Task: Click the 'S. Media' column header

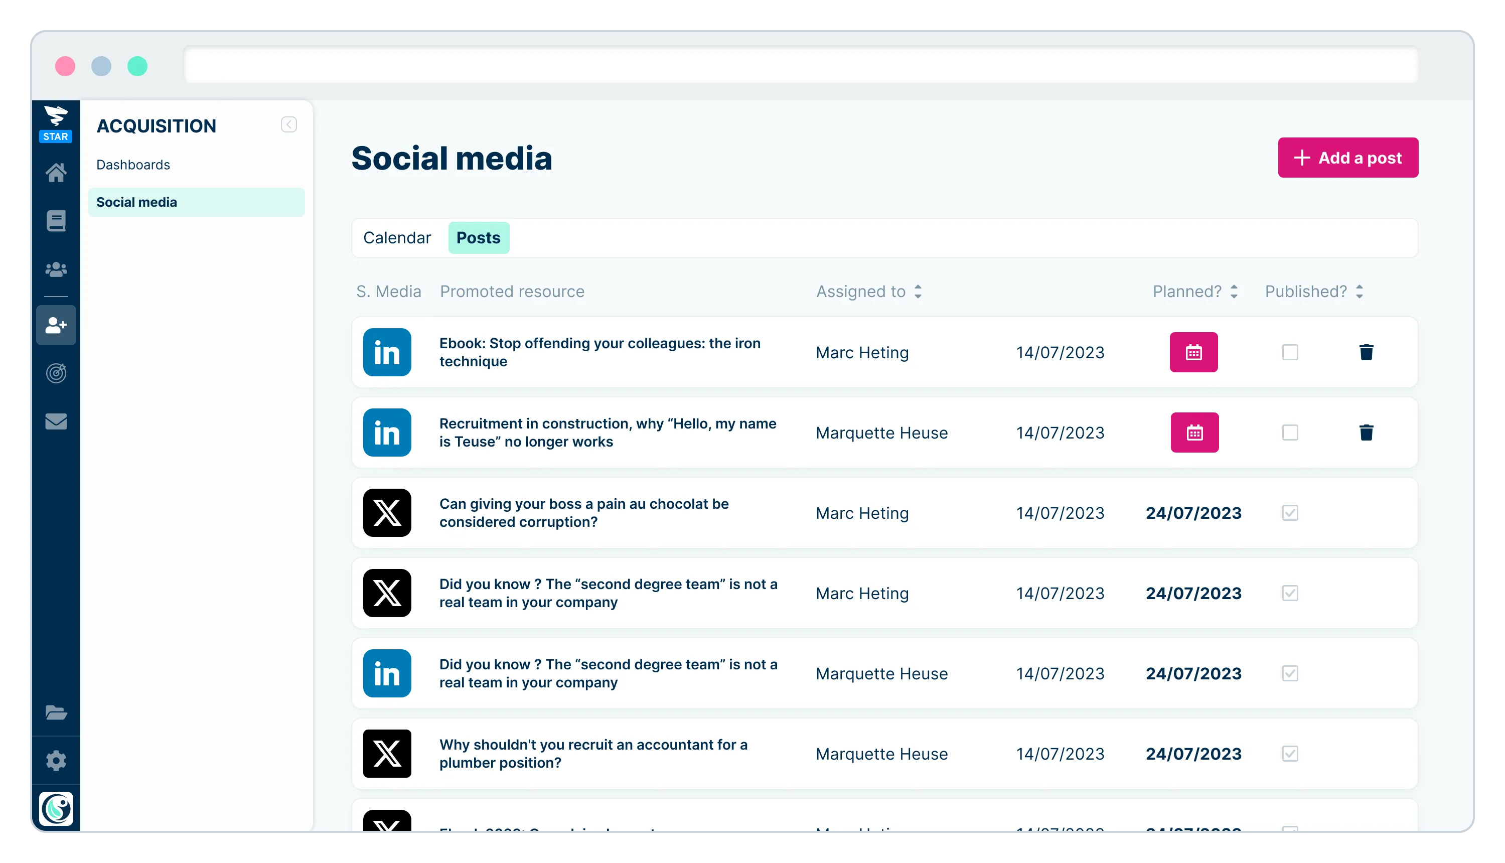Action: point(388,291)
